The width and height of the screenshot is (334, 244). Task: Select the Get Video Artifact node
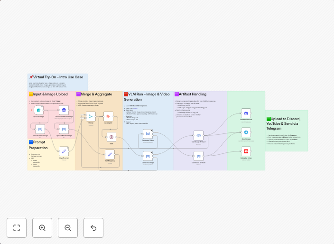click(198, 156)
